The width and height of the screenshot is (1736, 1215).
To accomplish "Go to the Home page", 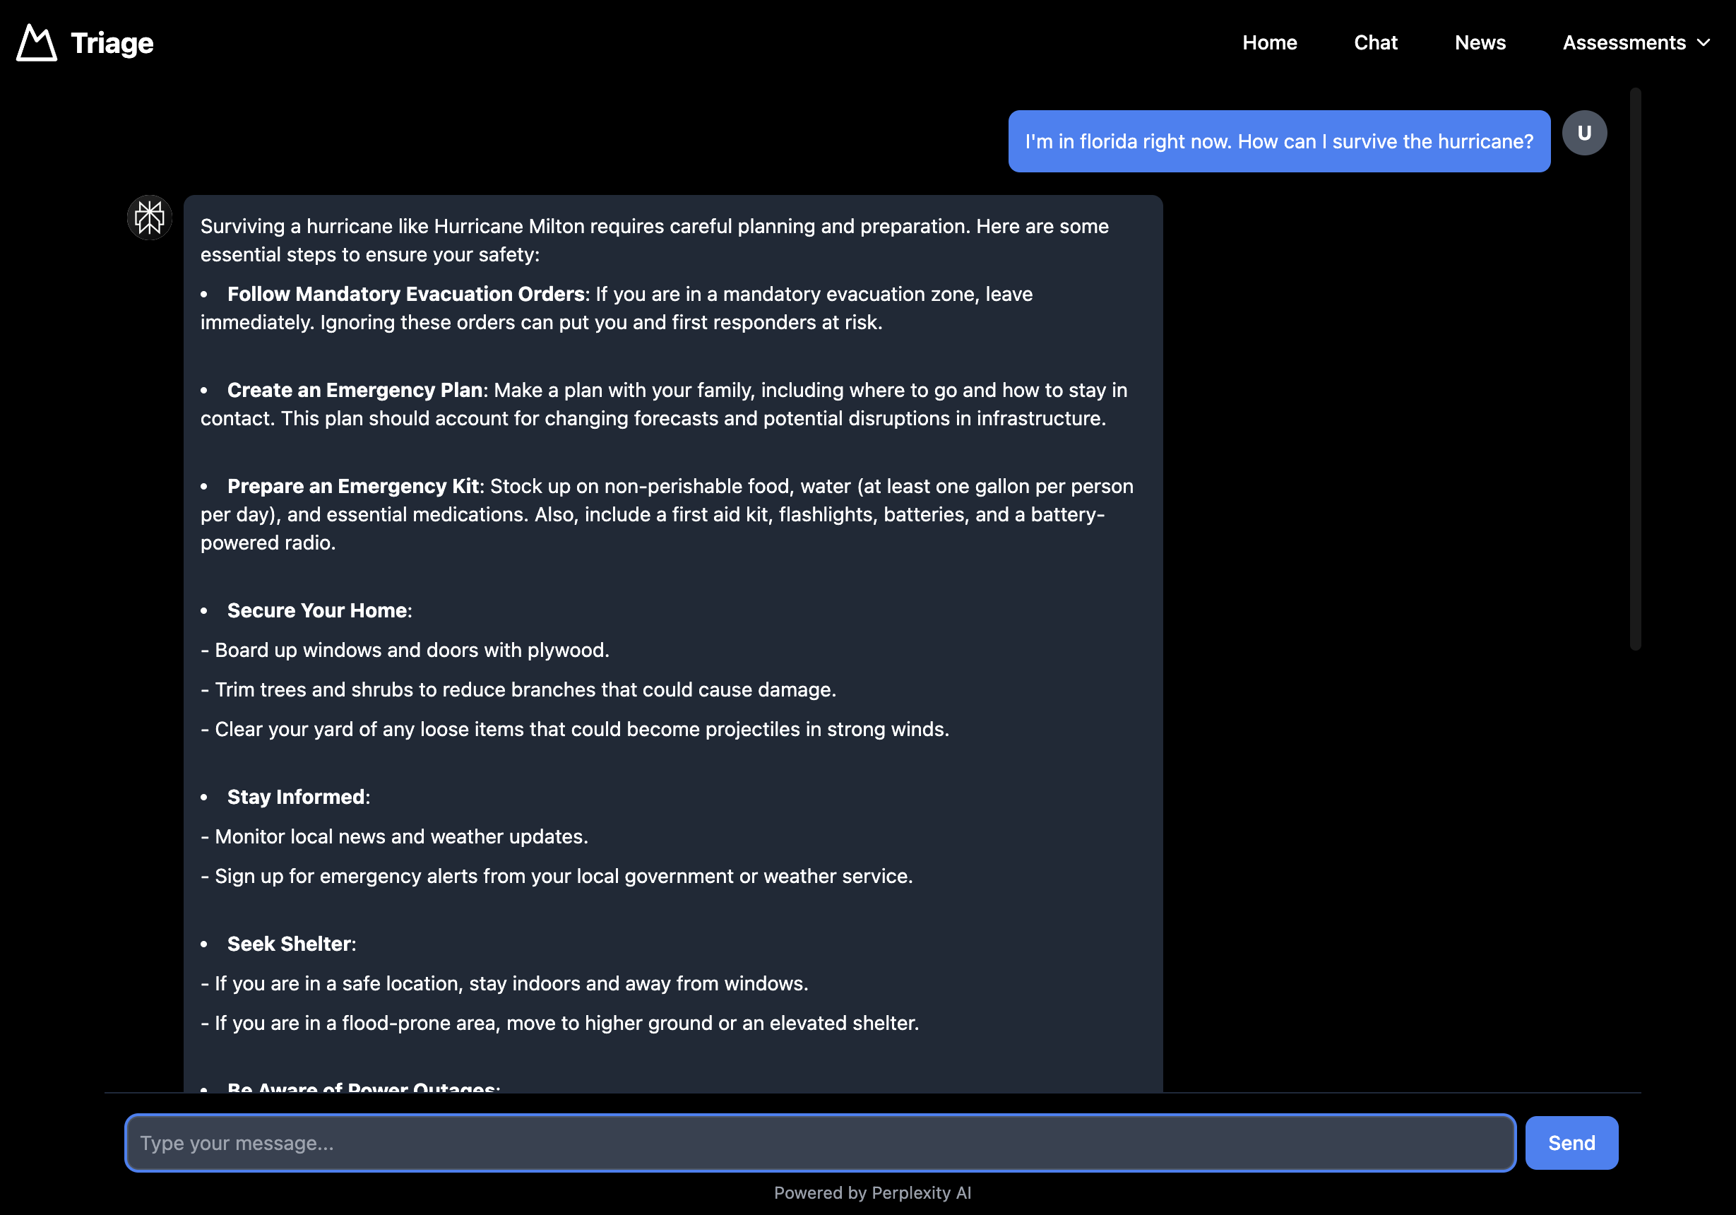I will pos(1269,43).
